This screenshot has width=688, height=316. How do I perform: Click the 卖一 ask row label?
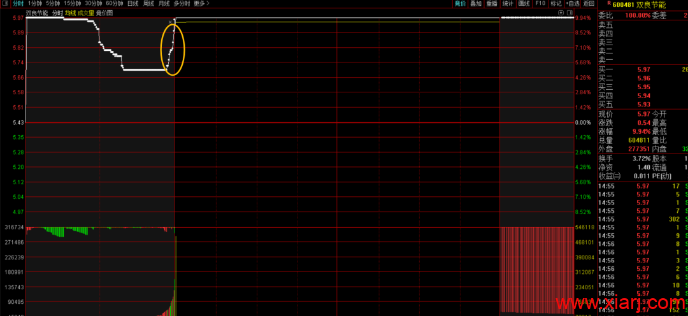click(x=606, y=60)
